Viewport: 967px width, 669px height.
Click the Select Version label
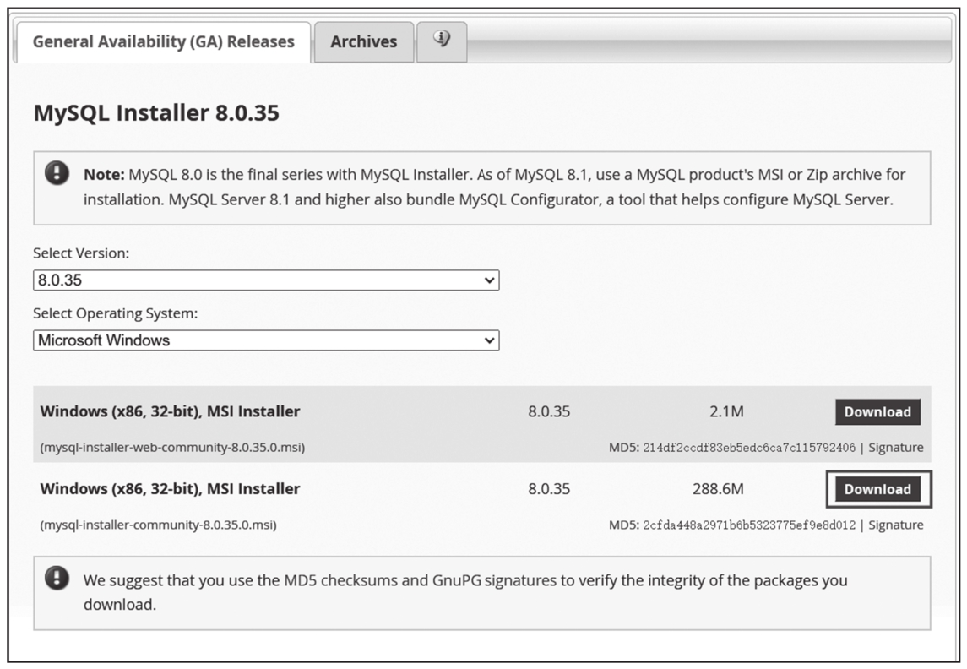[x=81, y=253]
